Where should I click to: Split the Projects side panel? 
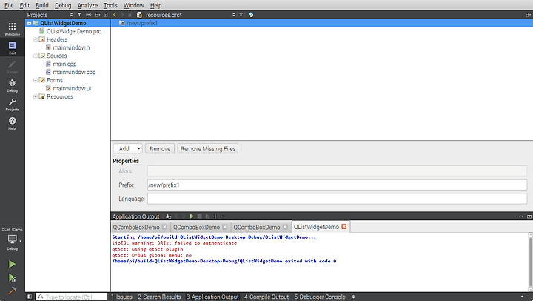pyautogui.click(x=98, y=15)
